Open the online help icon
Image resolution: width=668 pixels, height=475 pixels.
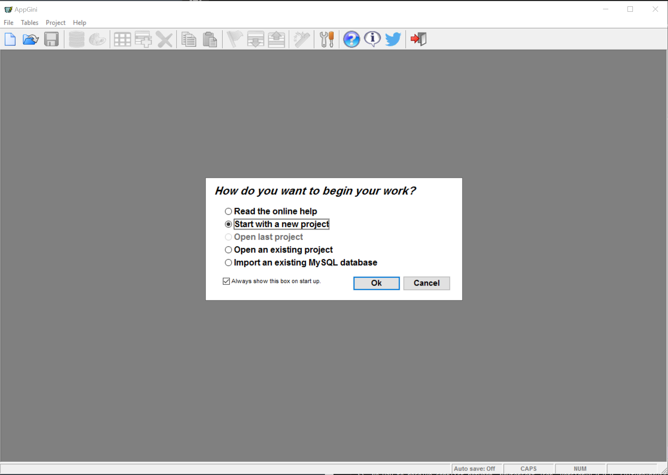click(x=351, y=39)
